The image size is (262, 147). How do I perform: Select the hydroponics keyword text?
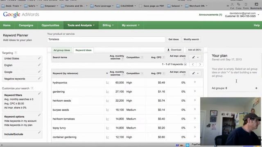point(60,82)
